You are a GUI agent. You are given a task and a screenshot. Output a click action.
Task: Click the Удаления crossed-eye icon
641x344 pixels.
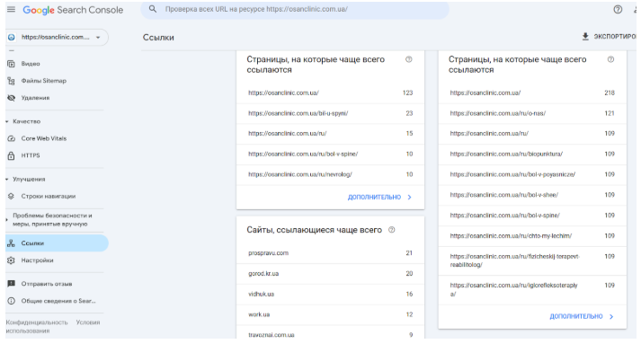pos(12,98)
